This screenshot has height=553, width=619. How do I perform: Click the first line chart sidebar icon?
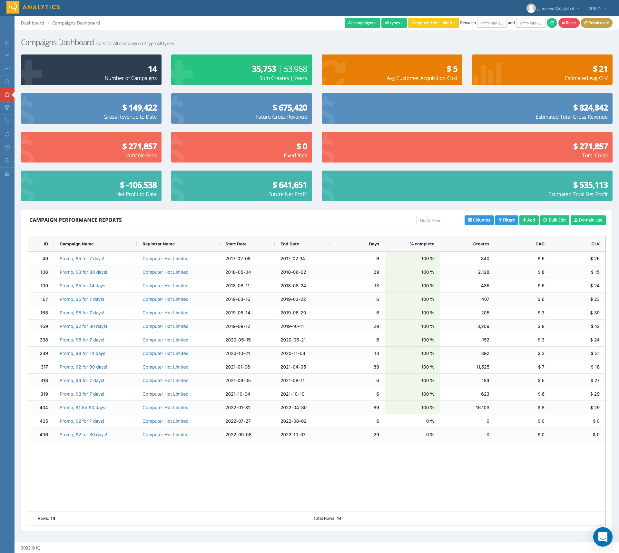7,55
